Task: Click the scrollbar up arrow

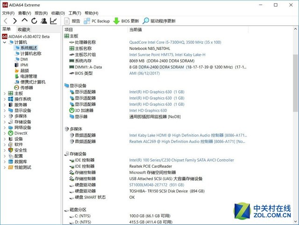Action: (295, 29)
